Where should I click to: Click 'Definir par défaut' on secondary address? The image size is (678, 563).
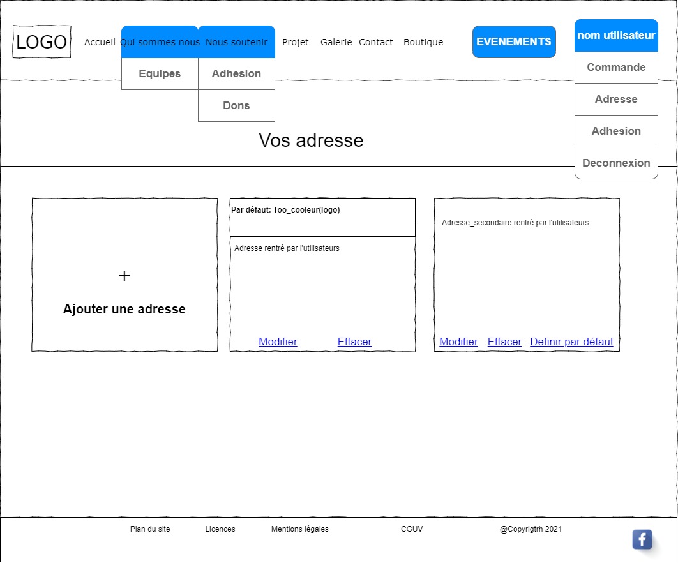coord(571,342)
